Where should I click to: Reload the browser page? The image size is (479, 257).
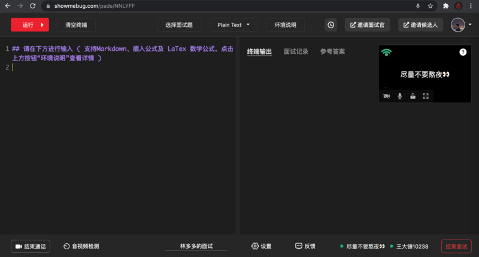tap(33, 6)
